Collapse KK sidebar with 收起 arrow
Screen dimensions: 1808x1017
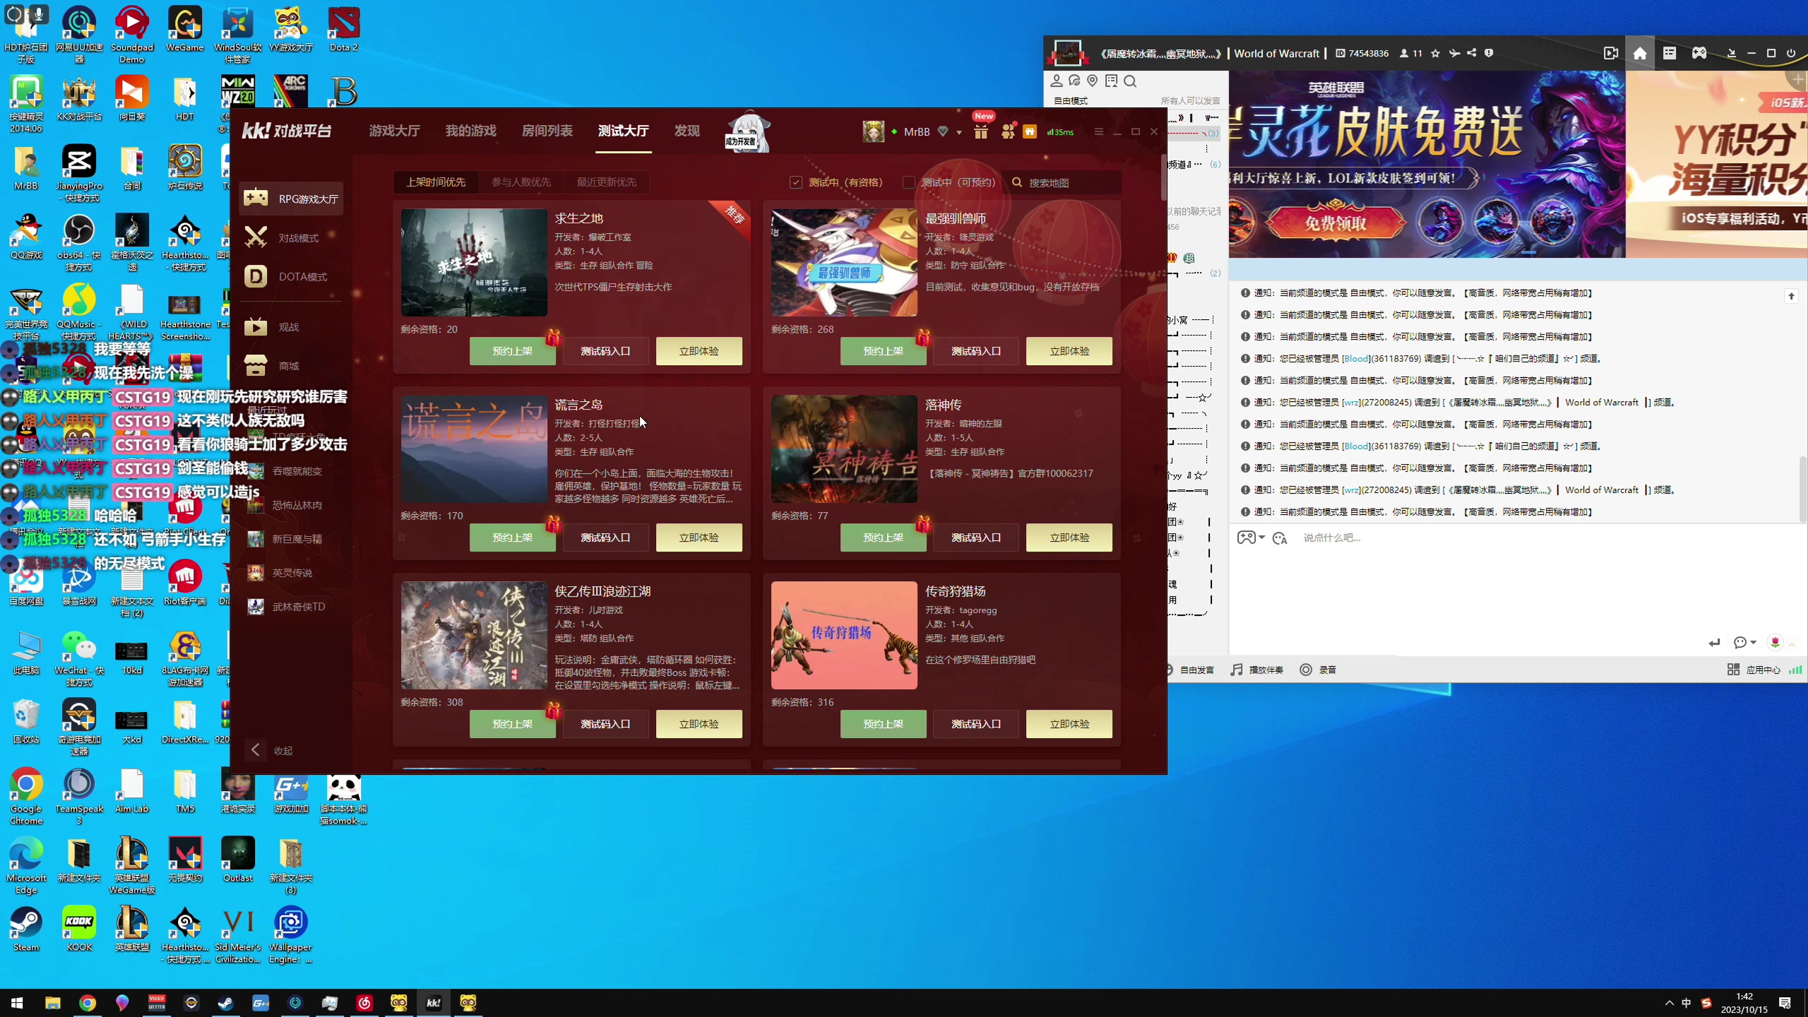(x=256, y=750)
